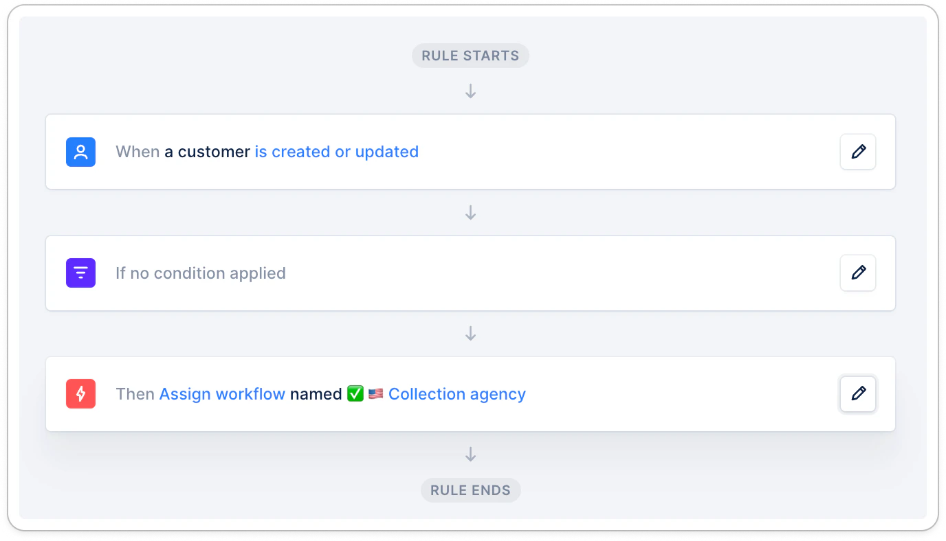
Task: Click the RULE STARTS label
Action: coord(470,56)
